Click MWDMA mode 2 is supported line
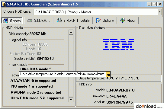164x109 pixels. tap(36, 92)
